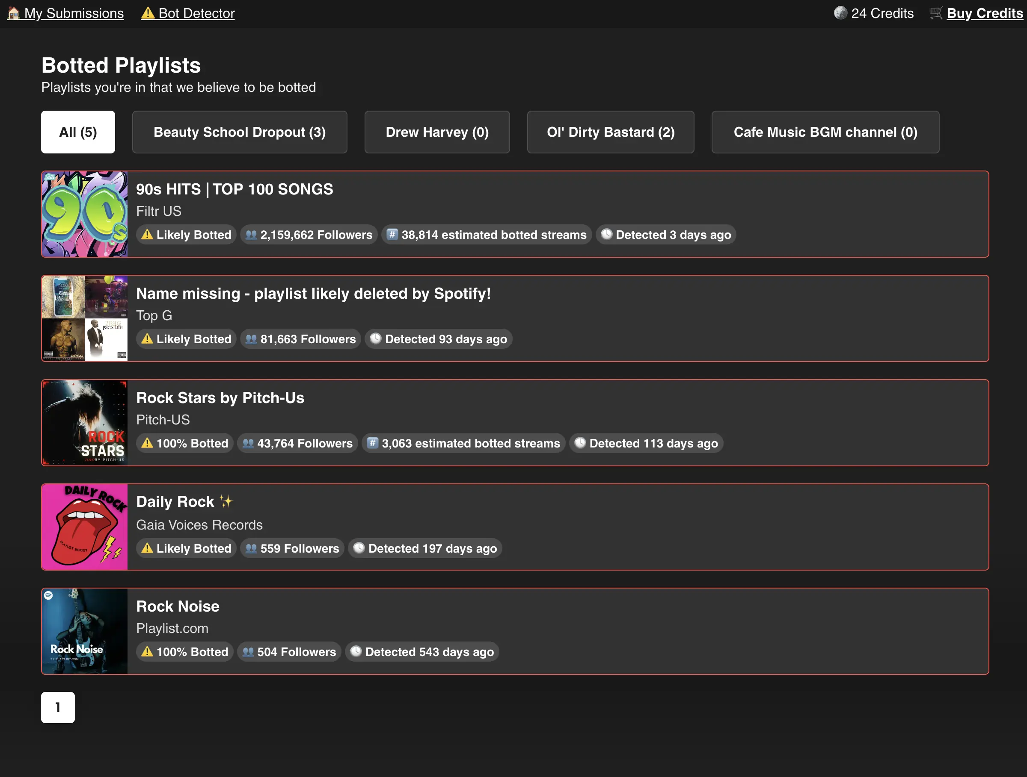Click the home icon beside My Submissions
Viewport: 1027px width, 777px height.
(x=13, y=13)
